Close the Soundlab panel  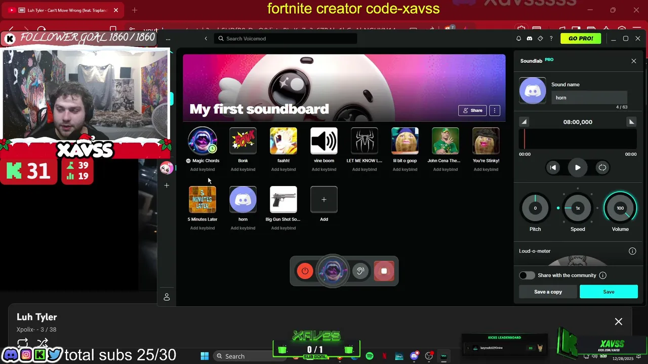[633, 61]
